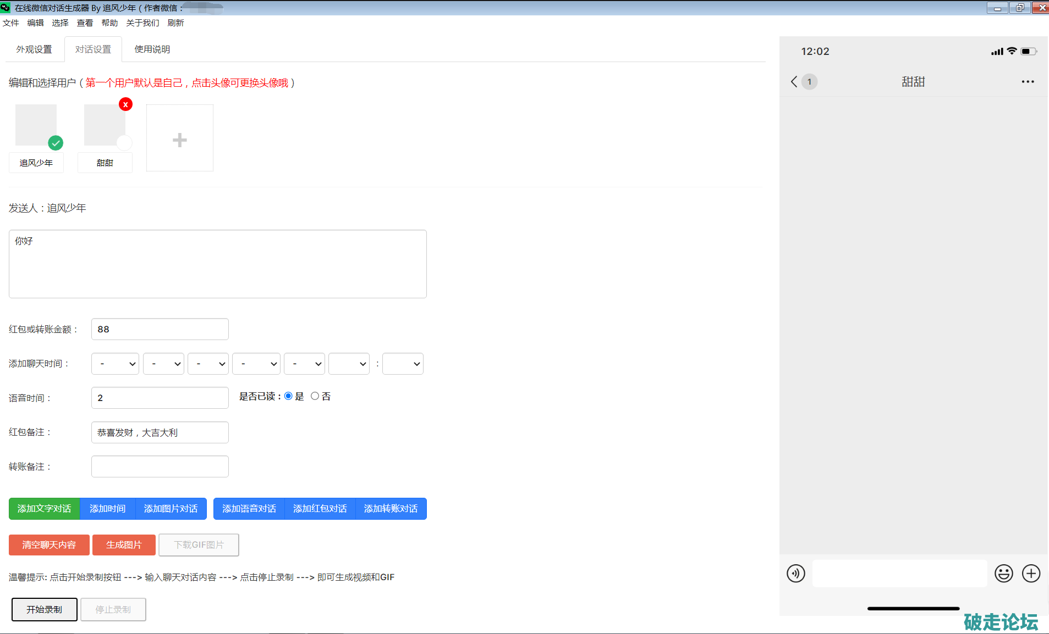Click 追风少年 avatar to change image
This screenshot has width=1049, height=634.
pyautogui.click(x=36, y=125)
